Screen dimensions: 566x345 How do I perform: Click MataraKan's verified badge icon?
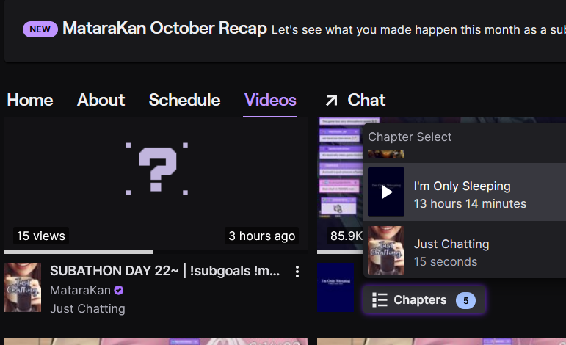click(119, 291)
